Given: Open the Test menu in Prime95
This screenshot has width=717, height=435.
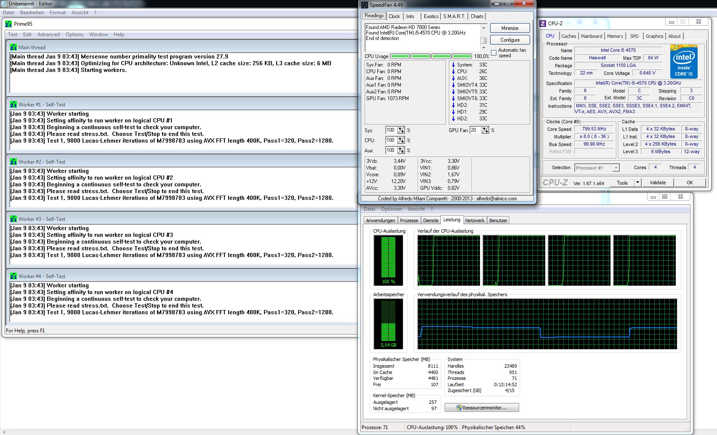Looking at the screenshot, I should pos(13,34).
